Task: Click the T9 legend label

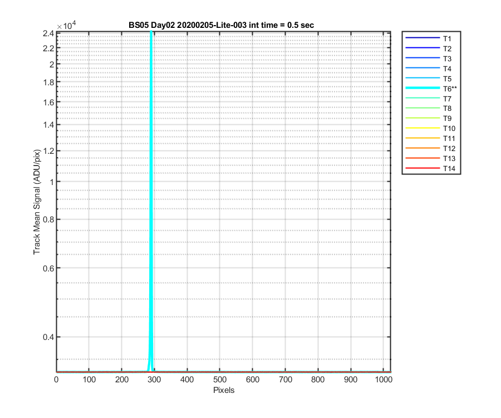Action: (x=447, y=118)
